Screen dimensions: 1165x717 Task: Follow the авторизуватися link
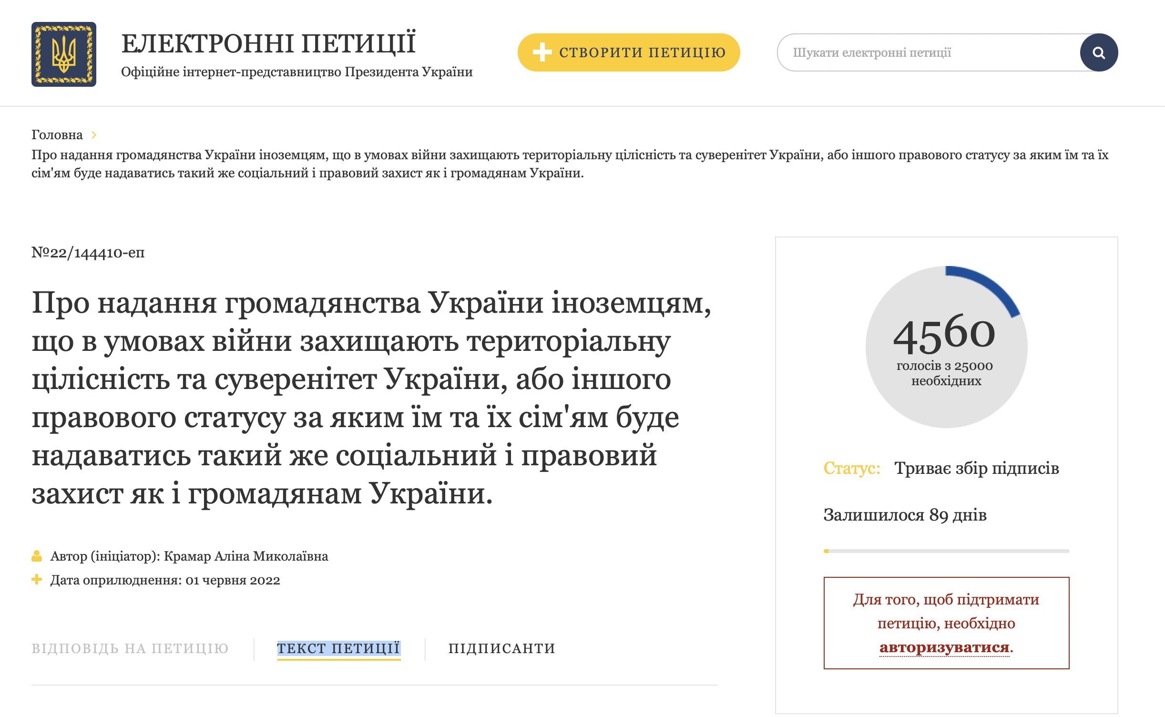944,647
